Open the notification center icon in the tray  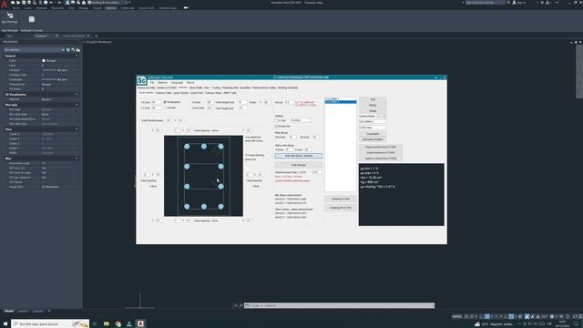point(576,324)
